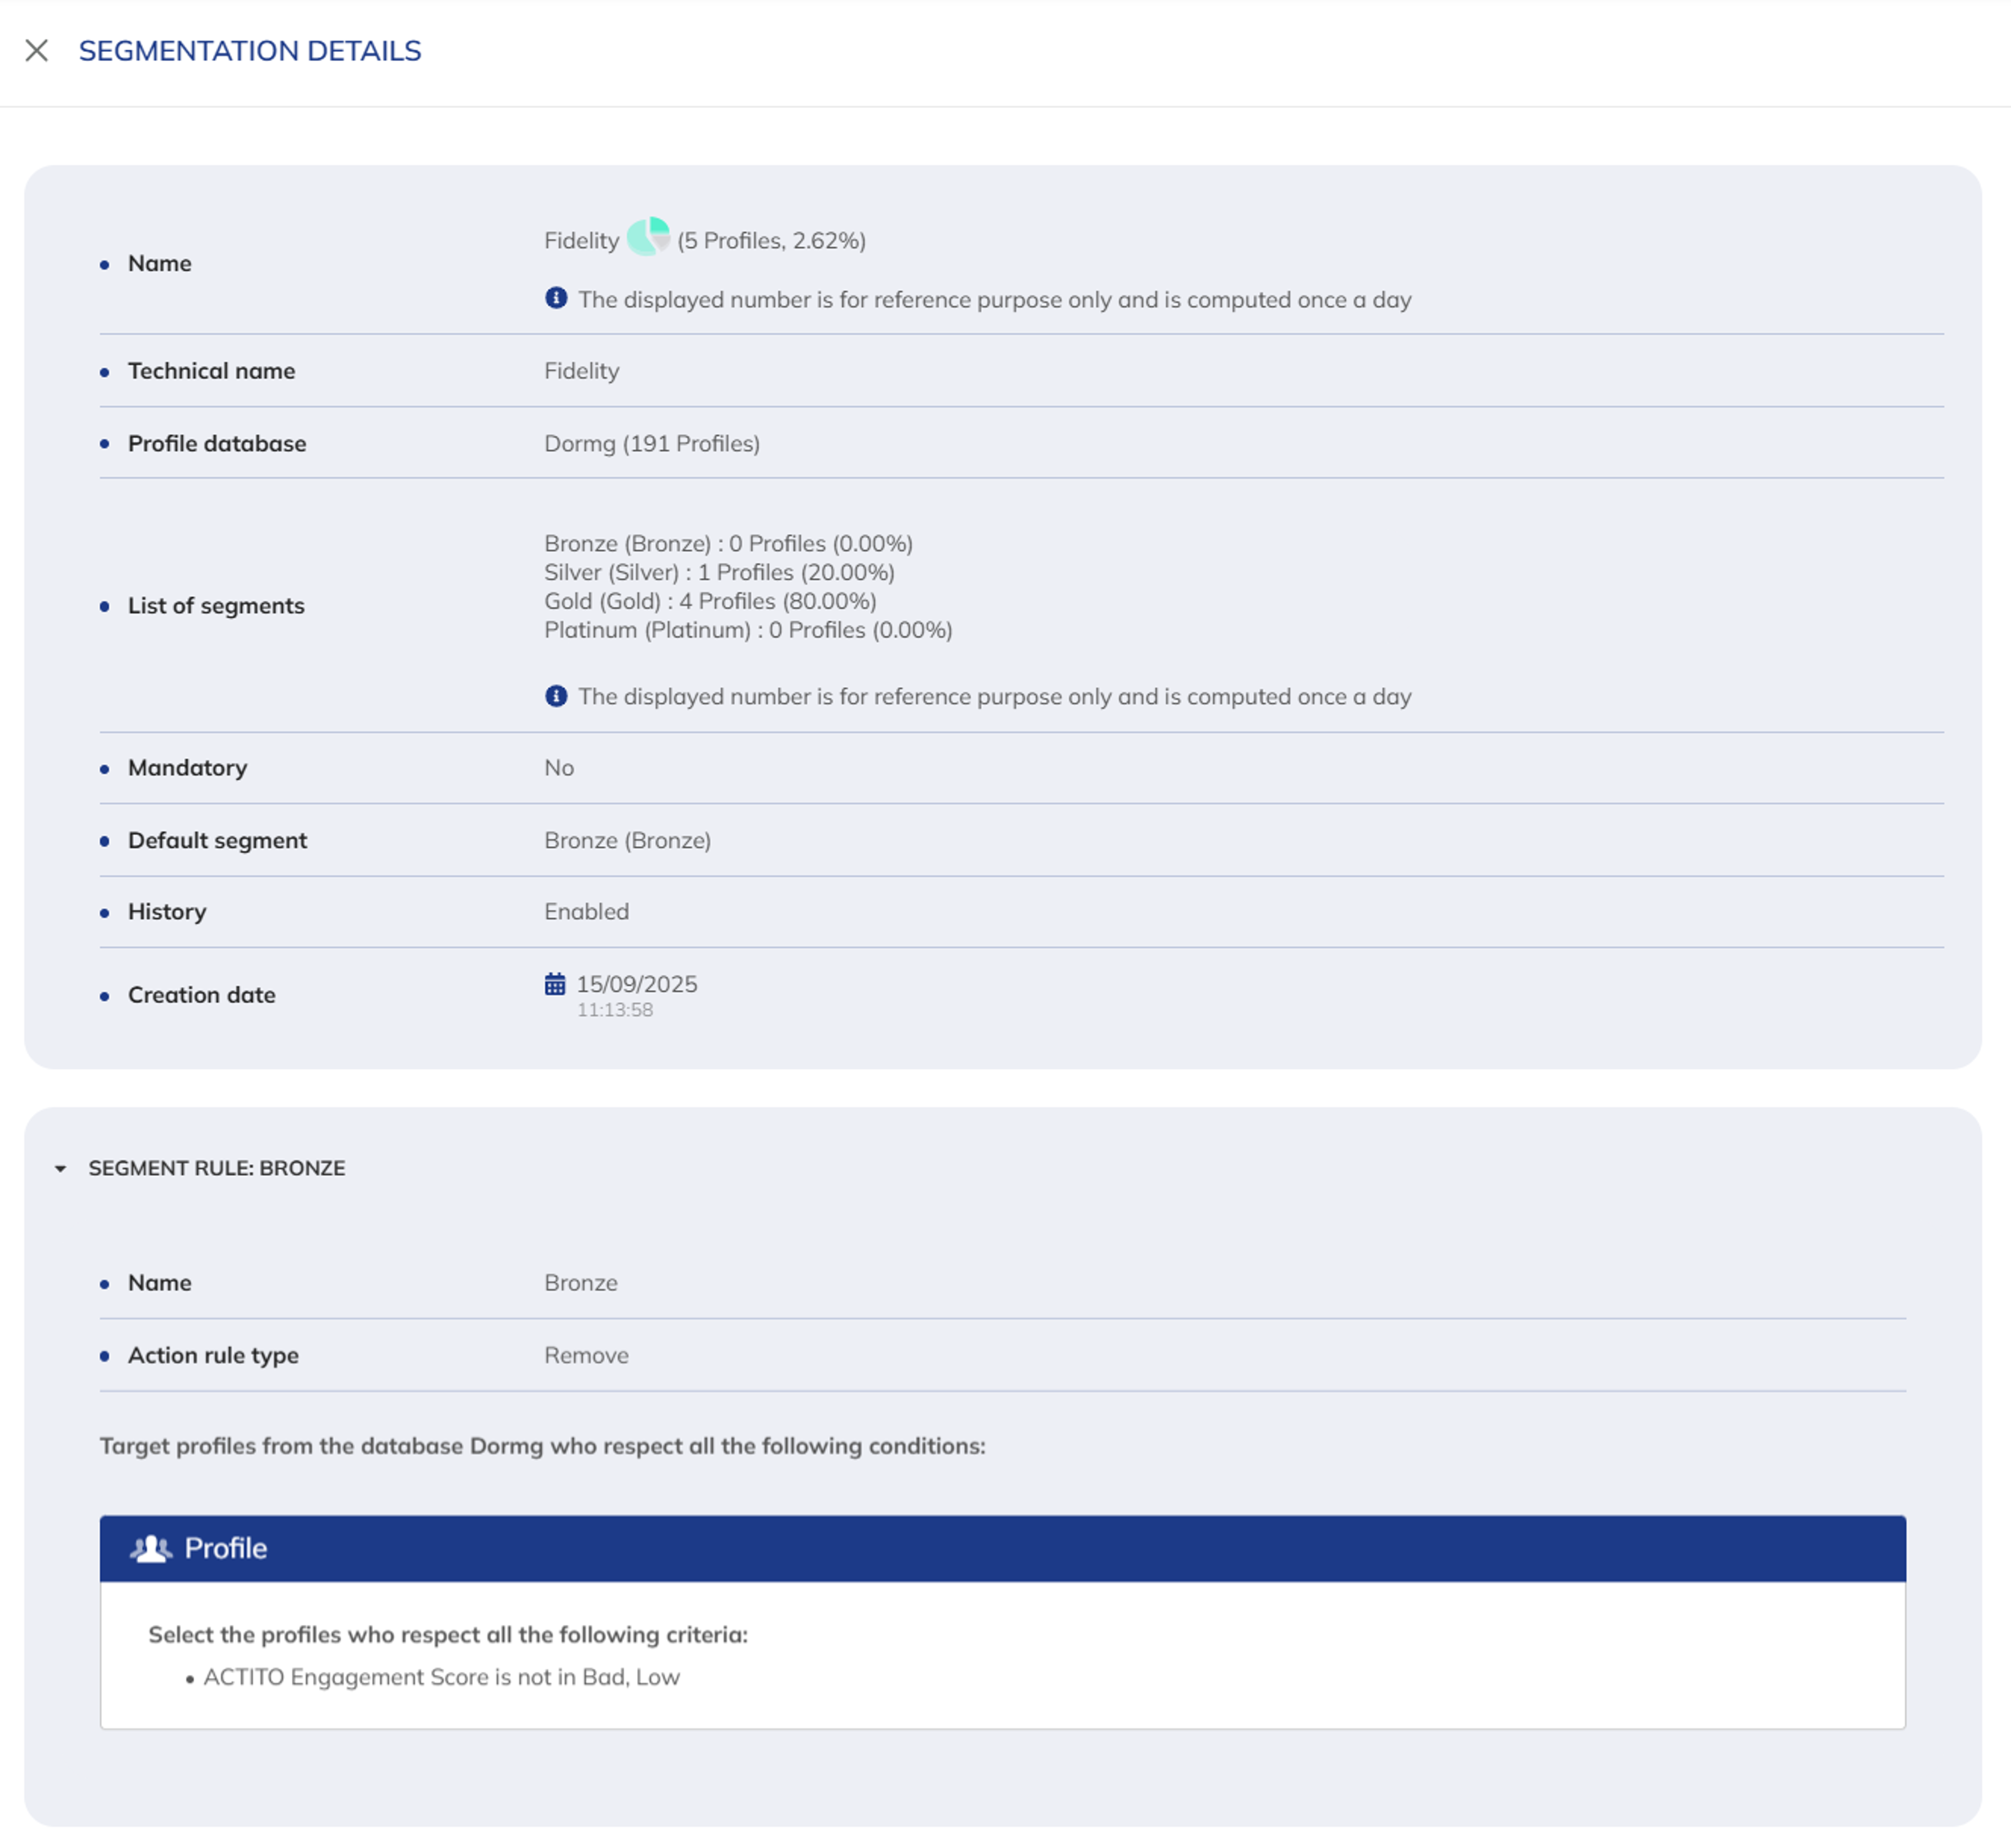Click the Segmentation Details title
This screenshot has width=2011, height=1848.
250,51
